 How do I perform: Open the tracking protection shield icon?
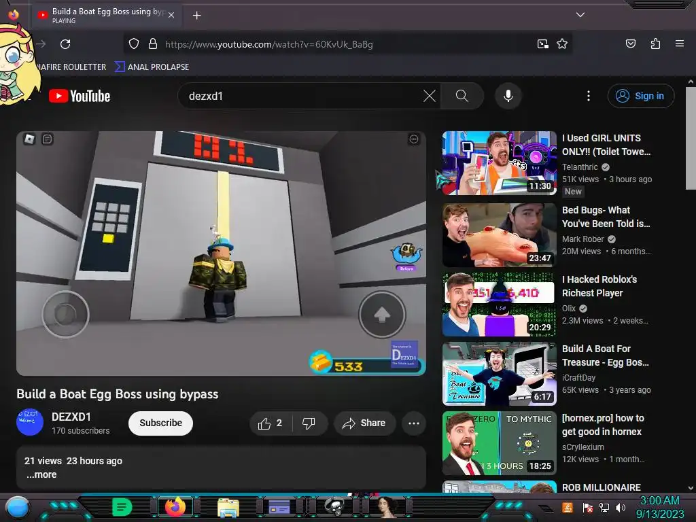(x=134, y=44)
